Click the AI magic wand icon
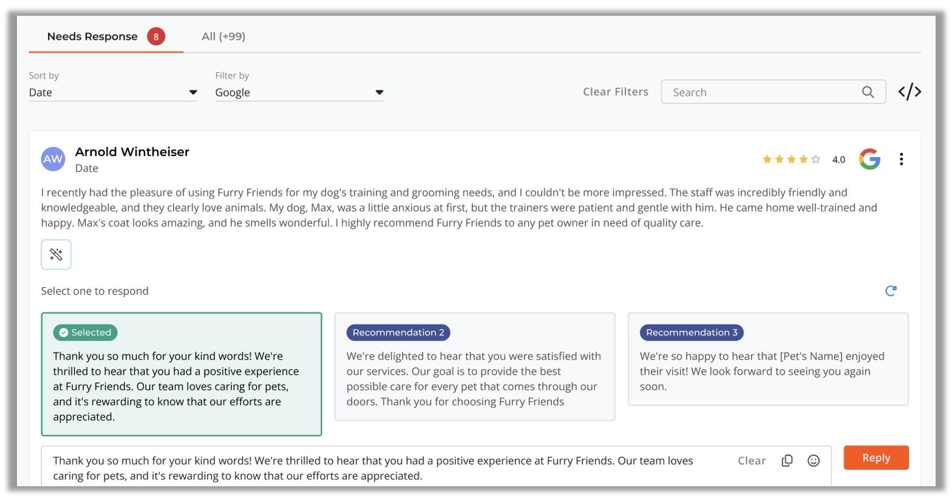This screenshot has width=952, height=499. tap(56, 254)
